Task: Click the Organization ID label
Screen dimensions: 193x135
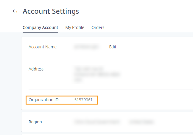Action: click(43, 100)
